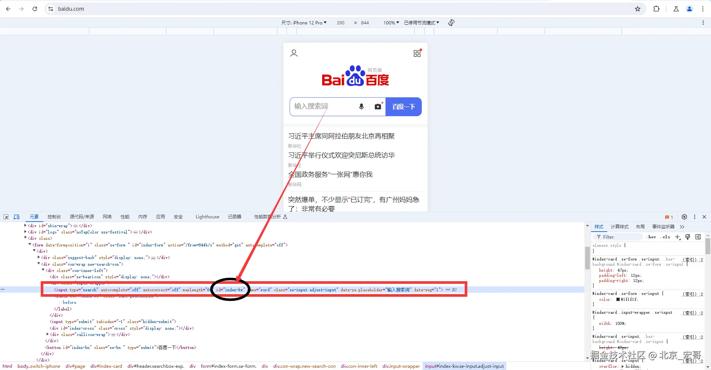Go back to the previous page
The height and width of the screenshot is (370, 711).
[8, 9]
